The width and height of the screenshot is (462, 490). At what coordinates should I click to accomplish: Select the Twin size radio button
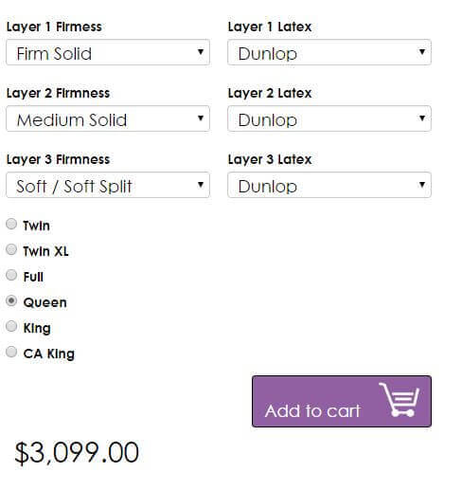pyautogui.click(x=11, y=224)
